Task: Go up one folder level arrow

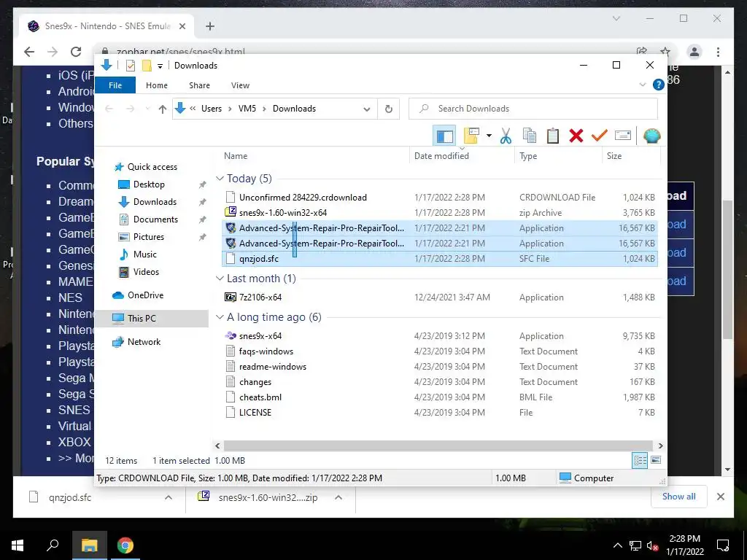Action: tap(163, 109)
